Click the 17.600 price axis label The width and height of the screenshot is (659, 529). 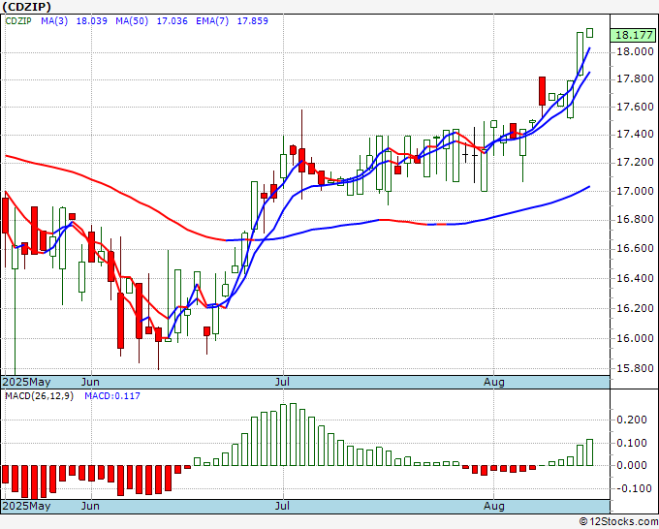(x=635, y=107)
